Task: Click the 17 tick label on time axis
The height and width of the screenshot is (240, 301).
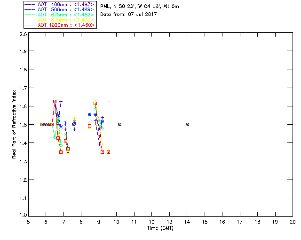Action: coord(240,222)
